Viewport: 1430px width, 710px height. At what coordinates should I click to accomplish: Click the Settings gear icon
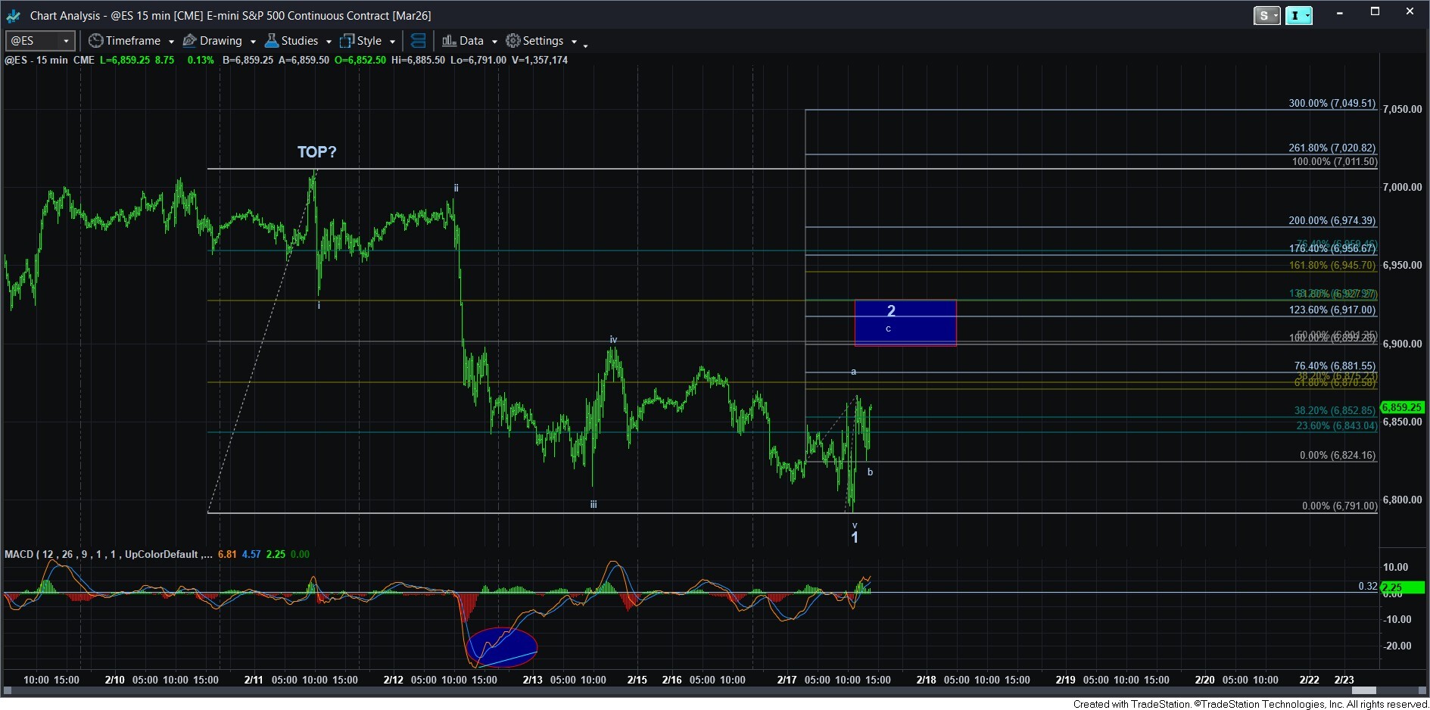point(513,41)
